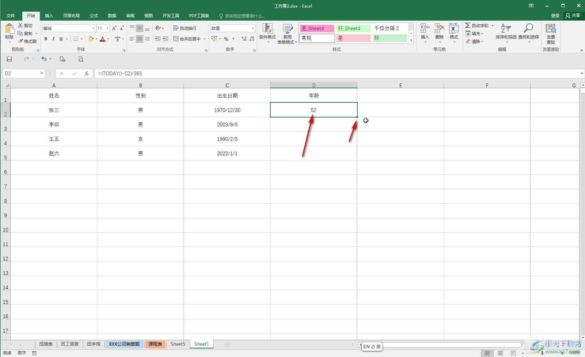Click the comma style icon
Image resolution: width=585 pixels, height=357 pixels.
234,39
